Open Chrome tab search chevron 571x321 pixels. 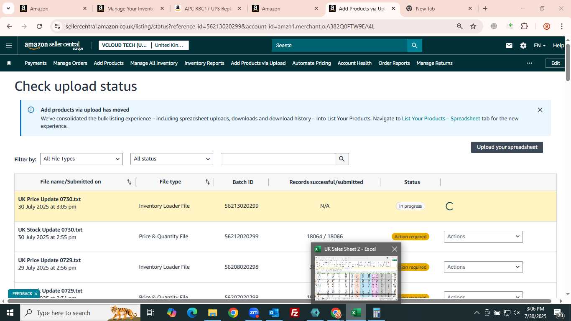point(8,8)
